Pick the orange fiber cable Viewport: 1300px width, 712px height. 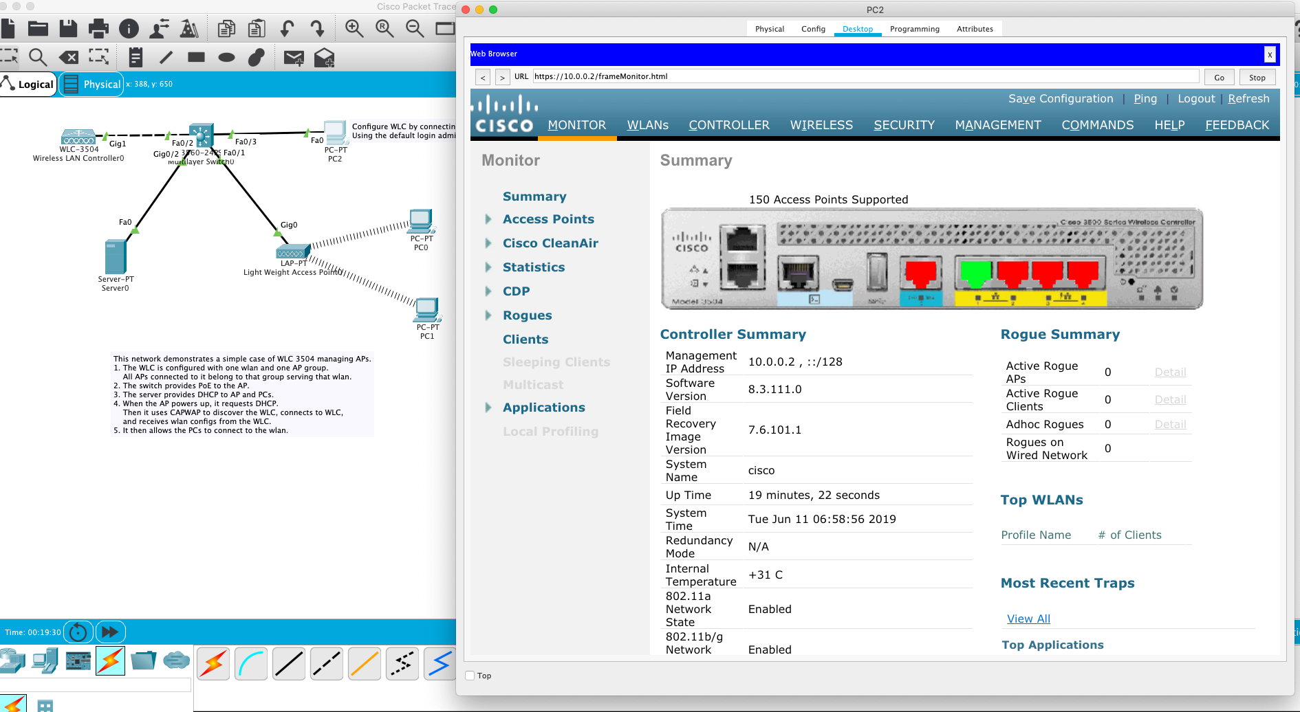pyautogui.click(x=365, y=664)
